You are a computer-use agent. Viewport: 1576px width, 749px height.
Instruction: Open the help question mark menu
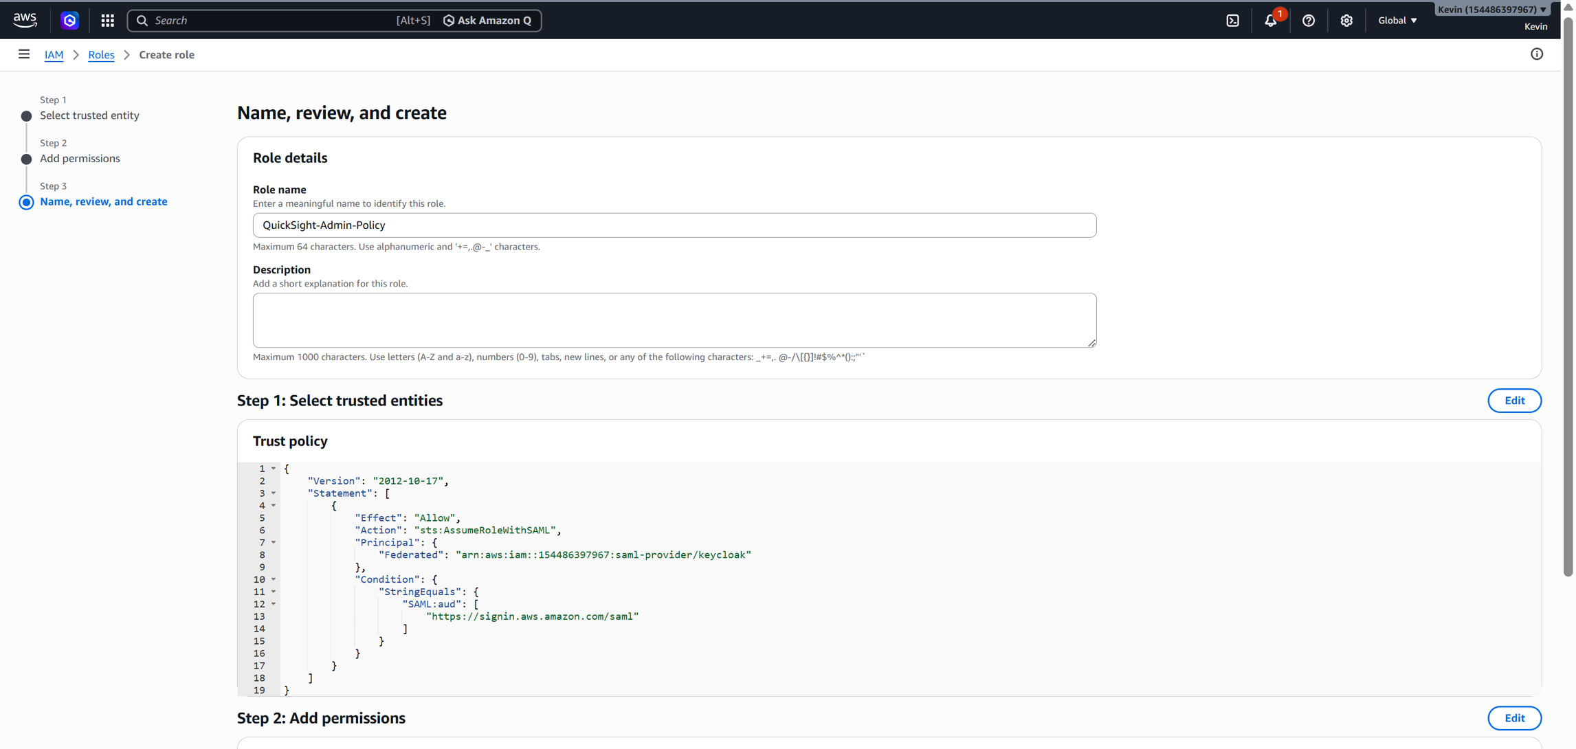coord(1308,21)
